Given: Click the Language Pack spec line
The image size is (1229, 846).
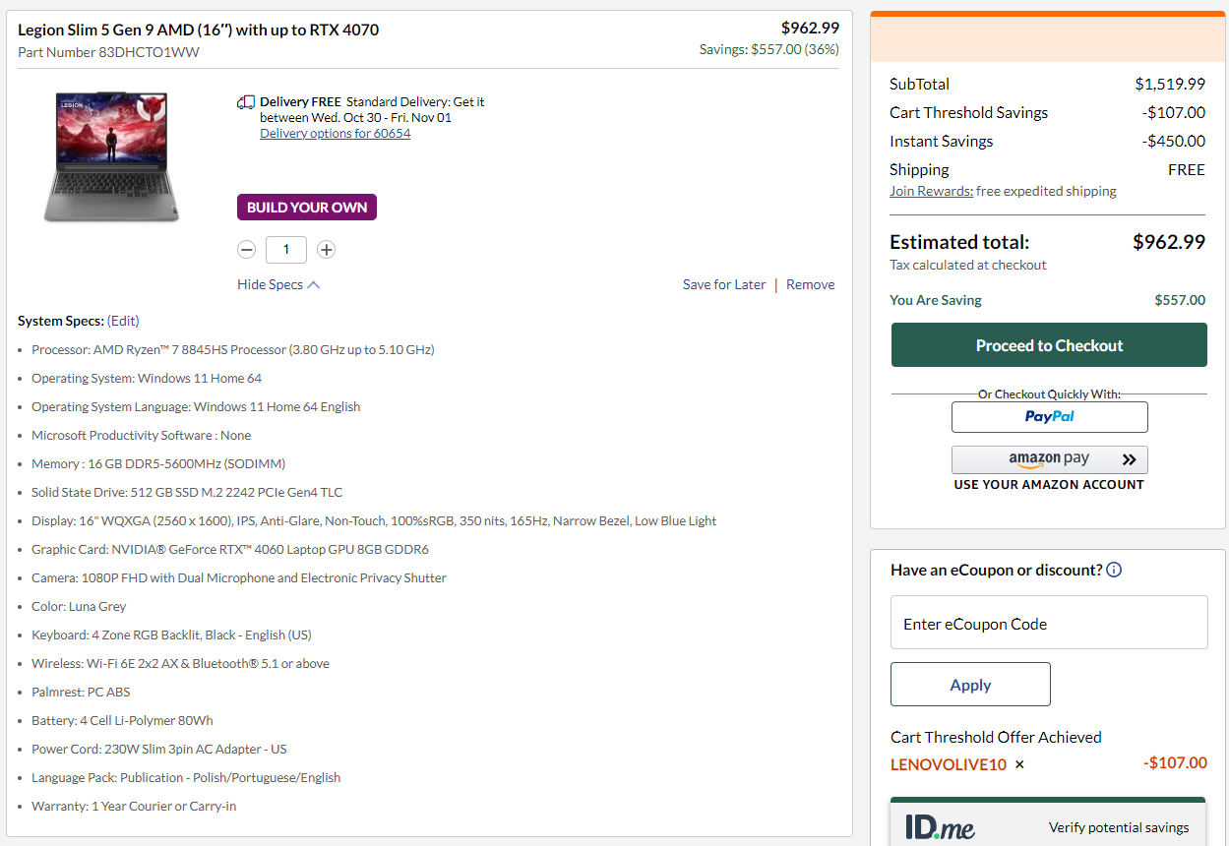Looking at the screenshot, I should (186, 777).
